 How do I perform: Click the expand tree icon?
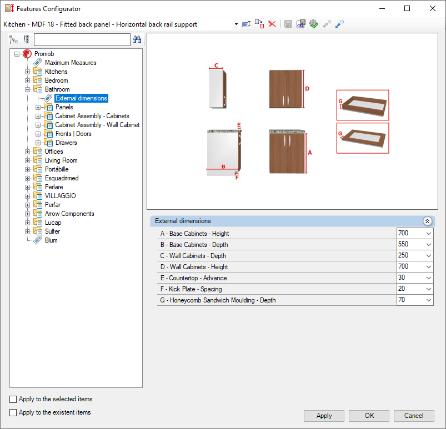(x=13, y=39)
